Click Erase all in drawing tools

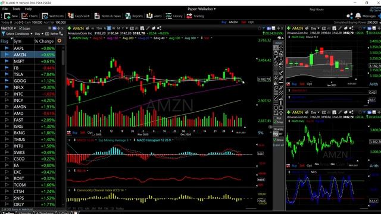pyautogui.click(x=278, y=145)
